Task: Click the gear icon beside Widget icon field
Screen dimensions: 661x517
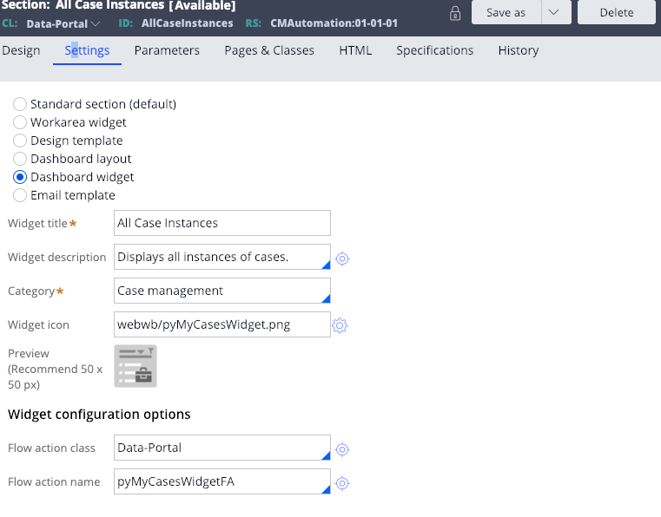Action: pyautogui.click(x=340, y=325)
